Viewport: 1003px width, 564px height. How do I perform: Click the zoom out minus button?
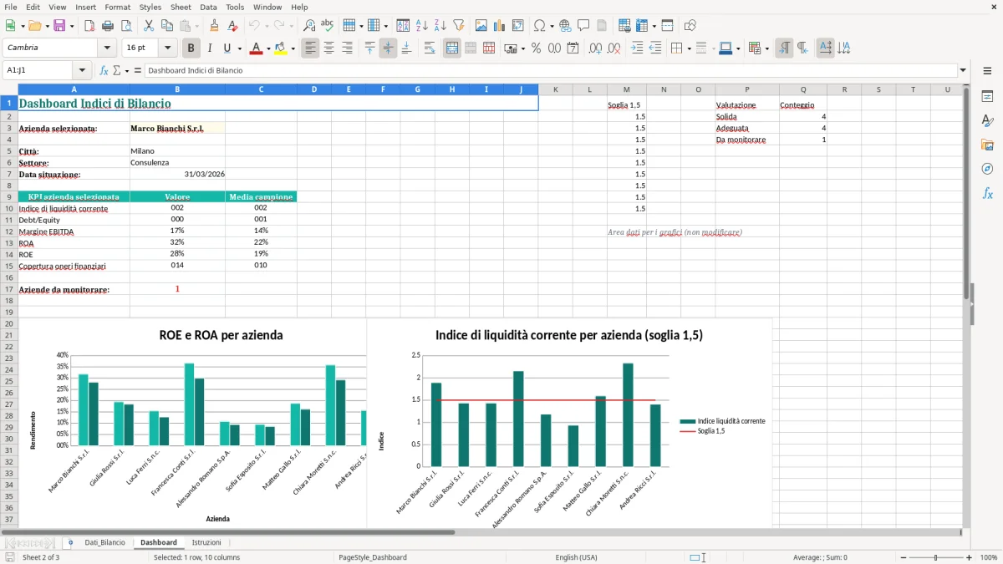point(902,557)
